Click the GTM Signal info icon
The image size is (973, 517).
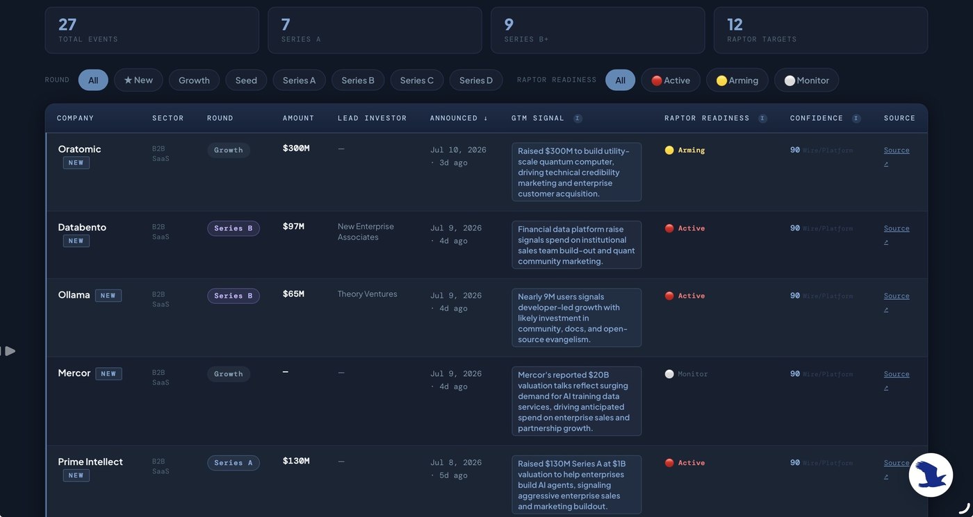click(x=578, y=119)
